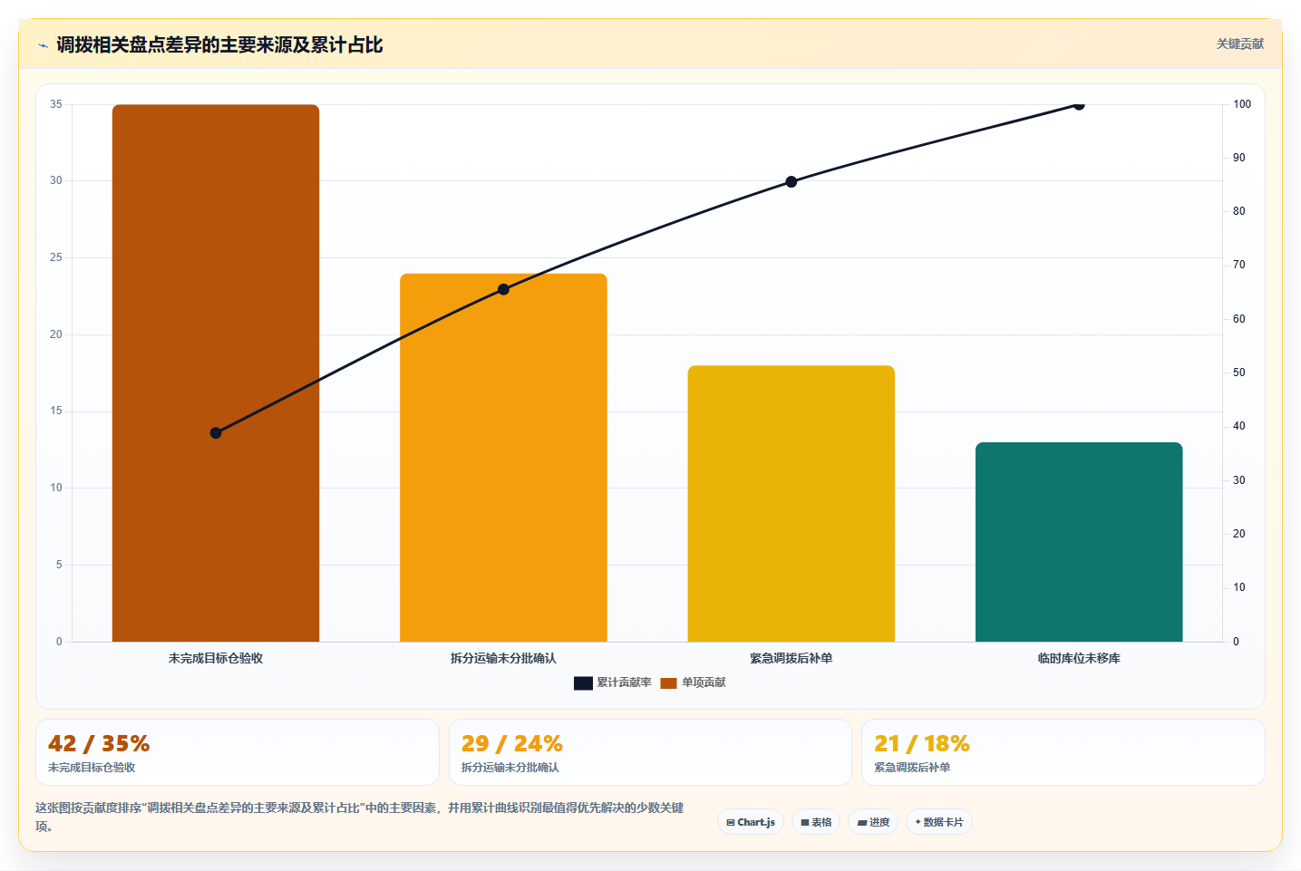Click the cumulative line point at 100

1079,105
